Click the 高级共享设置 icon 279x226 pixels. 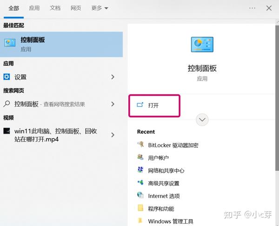pyautogui.click(x=140, y=182)
